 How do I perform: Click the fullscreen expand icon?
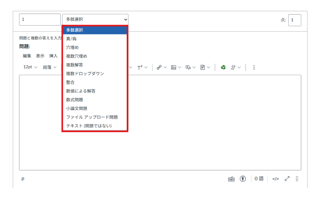(x=287, y=179)
